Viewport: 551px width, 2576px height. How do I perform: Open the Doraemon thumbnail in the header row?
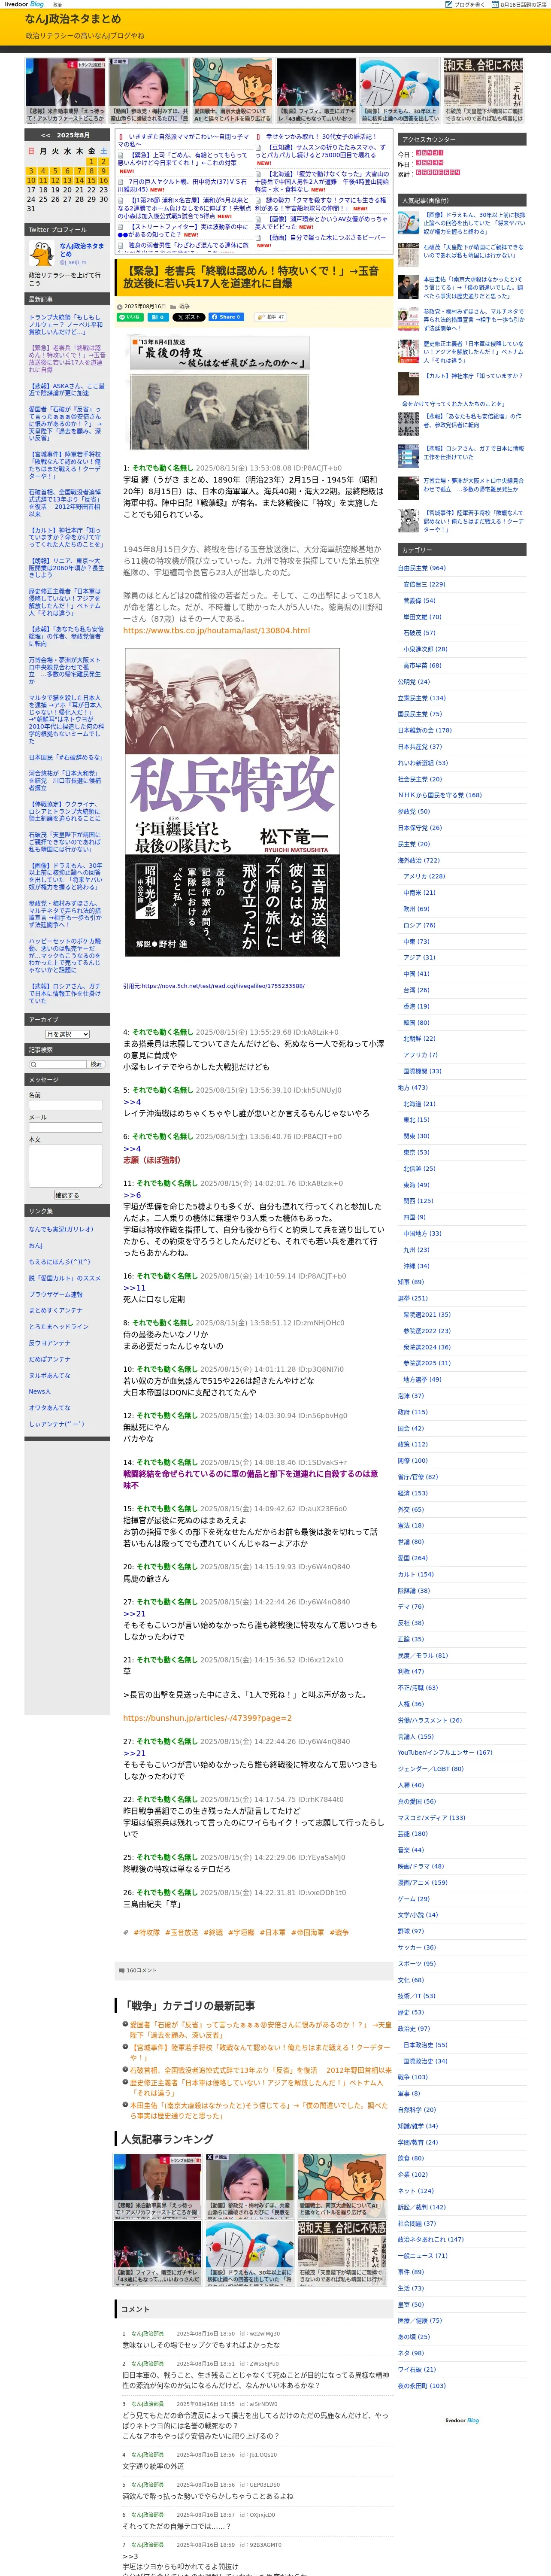tap(399, 90)
